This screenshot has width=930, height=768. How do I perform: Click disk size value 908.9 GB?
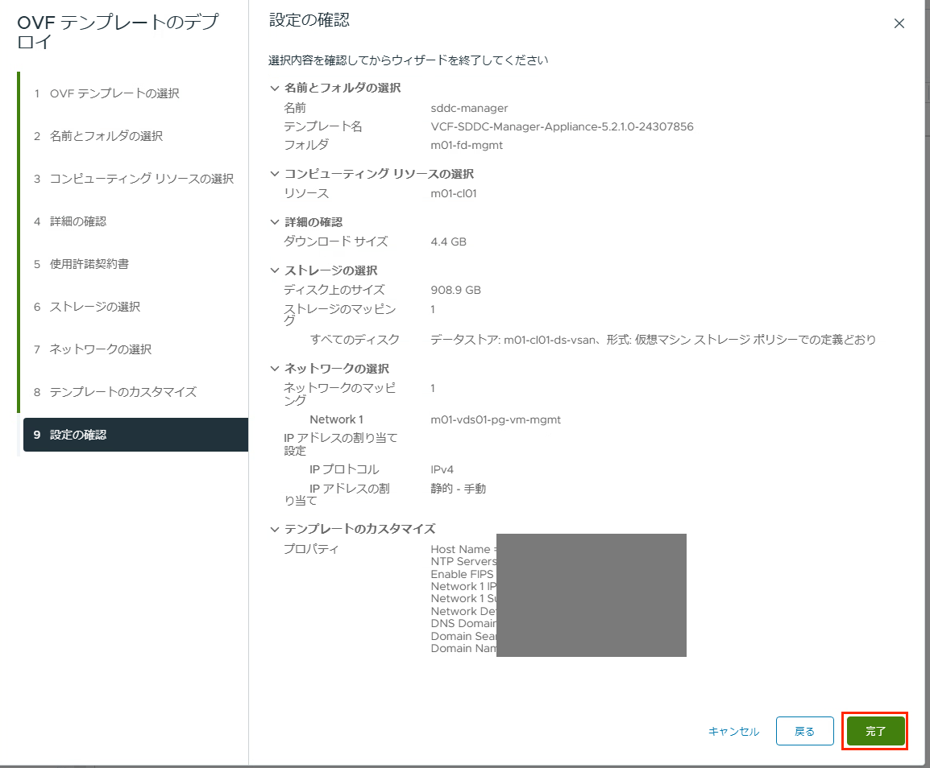point(455,290)
